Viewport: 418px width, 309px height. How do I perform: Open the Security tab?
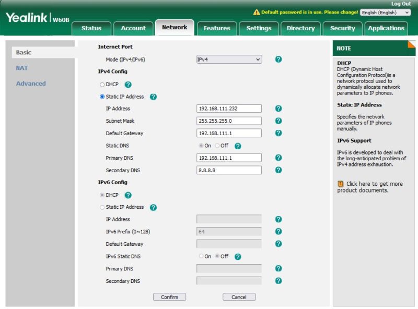343,29
